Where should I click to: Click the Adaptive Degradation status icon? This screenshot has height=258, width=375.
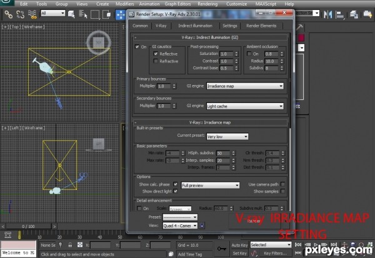coord(171,254)
